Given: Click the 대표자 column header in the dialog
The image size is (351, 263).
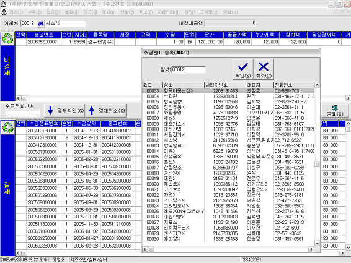Looking at the screenshot, I should coord(260,85).
